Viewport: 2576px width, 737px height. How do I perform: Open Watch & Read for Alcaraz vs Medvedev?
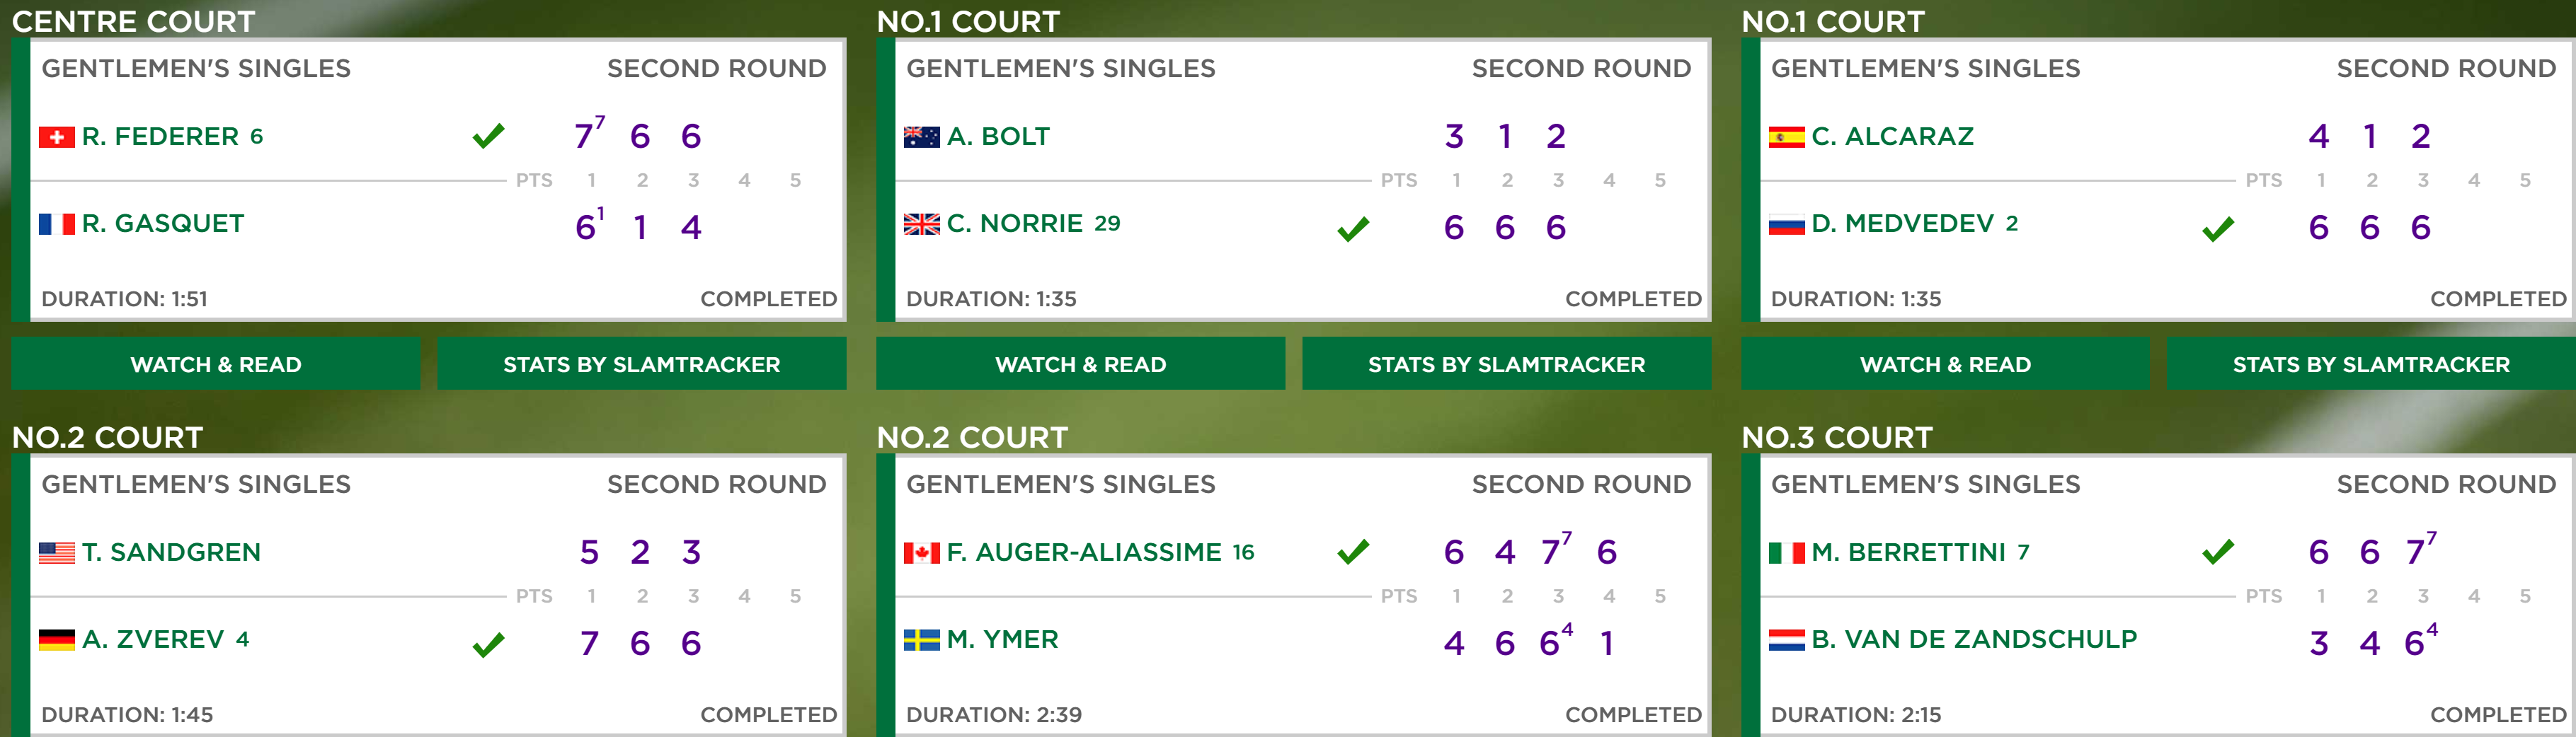tap(1945, 364)
